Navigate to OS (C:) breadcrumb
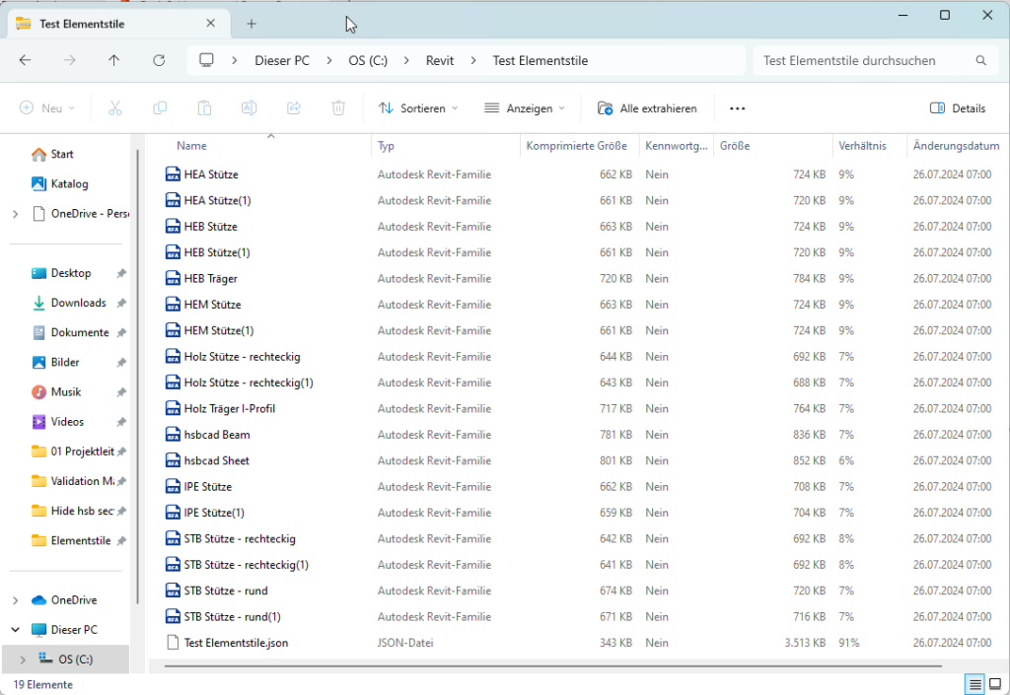Image resolution: width=1010 pixels, height=695 pixels. [368, 60]
